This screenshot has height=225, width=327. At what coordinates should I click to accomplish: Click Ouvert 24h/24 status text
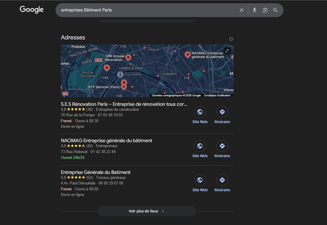tap(73, 158)
